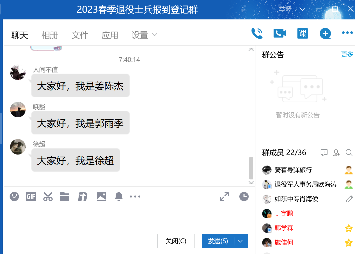Open the GIF sticker panel
Viewport: 355px width, 254px height.
click(x=31, y=197)
